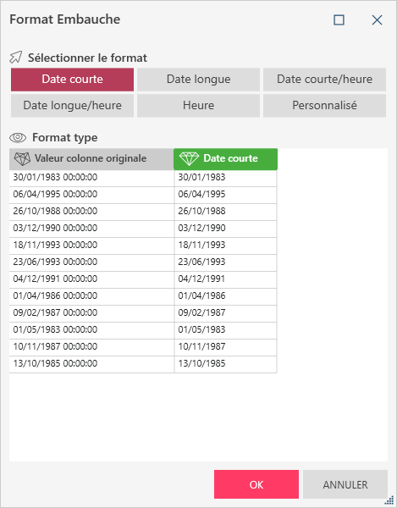The height and width of the screenshot is (508, 397).
Task: Switch to Date courte/heure format
Action: (324, 80)
